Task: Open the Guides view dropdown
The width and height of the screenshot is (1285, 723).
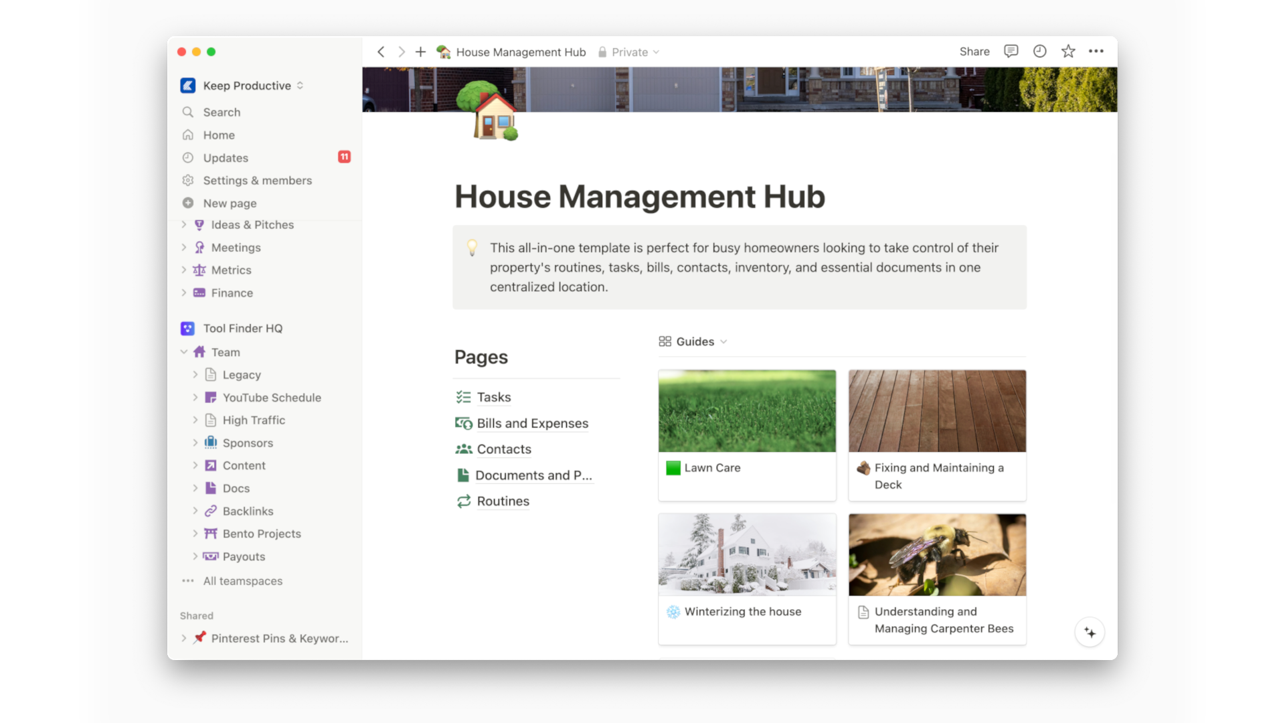Action: click(x=693, y=341)
